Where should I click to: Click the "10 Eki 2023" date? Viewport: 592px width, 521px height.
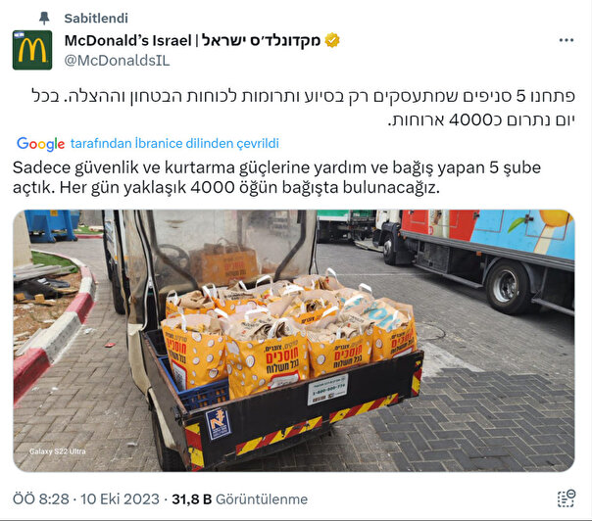click(120, 499)
